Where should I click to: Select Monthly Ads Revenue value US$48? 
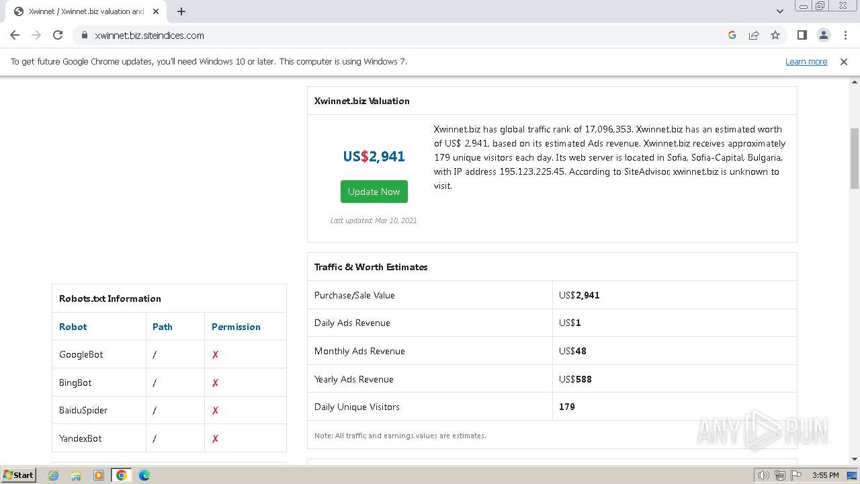tap(572, 351)
